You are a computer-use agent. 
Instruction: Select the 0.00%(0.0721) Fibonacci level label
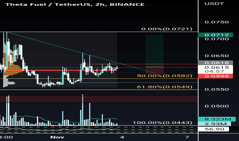pos(167,29)
